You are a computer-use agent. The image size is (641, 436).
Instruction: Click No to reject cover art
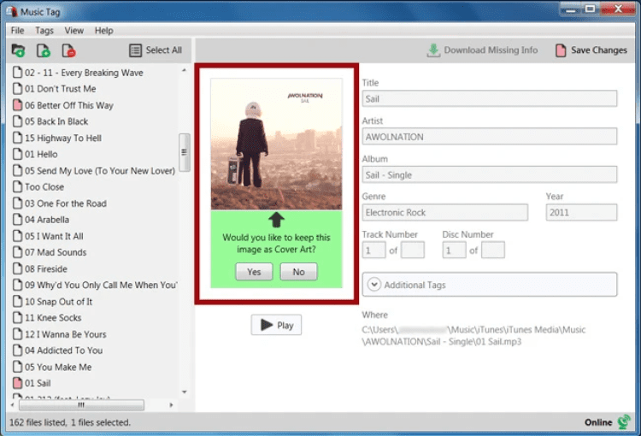tap(298, 272)
